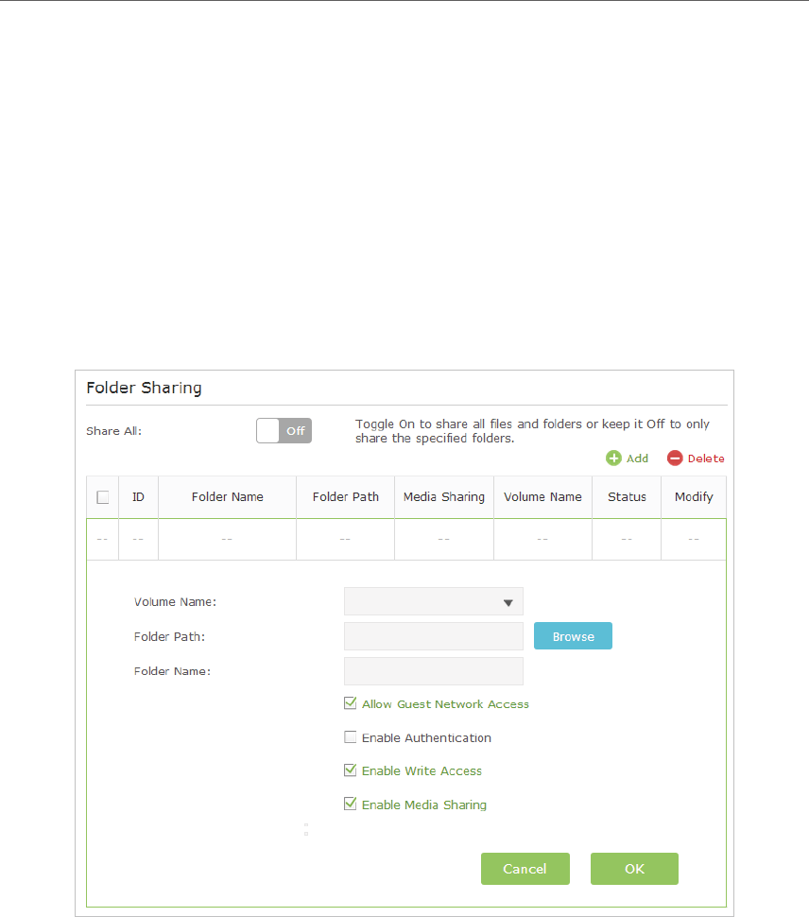The width and height of the screenshot is (809, 917).
Task: Confirm with the OK button
Action: tap(634, 869)
